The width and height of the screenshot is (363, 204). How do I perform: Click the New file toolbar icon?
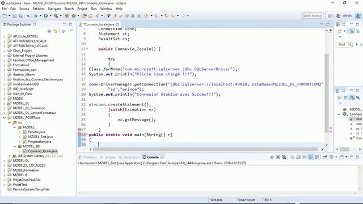(x=5, y=16)
